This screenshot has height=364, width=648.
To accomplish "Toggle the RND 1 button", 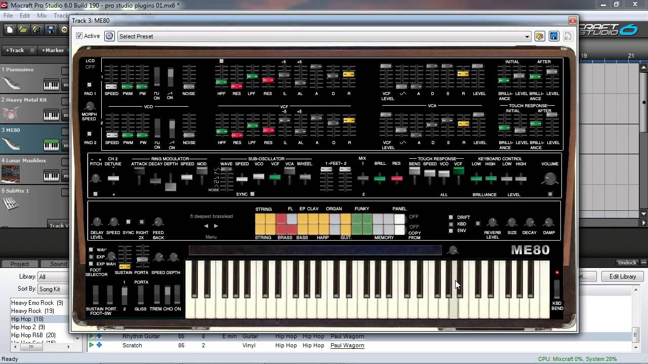I will point(90,85).
